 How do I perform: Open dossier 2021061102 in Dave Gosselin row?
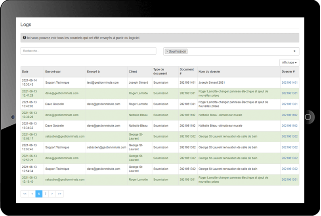[289, 126]
